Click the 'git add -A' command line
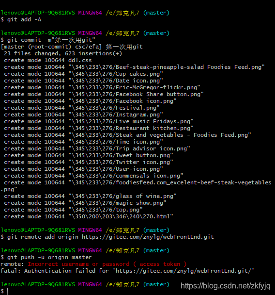This screenshot has height=295, width=275. tap(21, 19)
